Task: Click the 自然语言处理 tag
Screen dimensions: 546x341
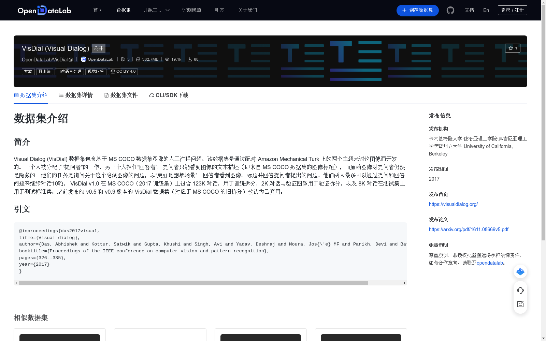Action: 69,72
